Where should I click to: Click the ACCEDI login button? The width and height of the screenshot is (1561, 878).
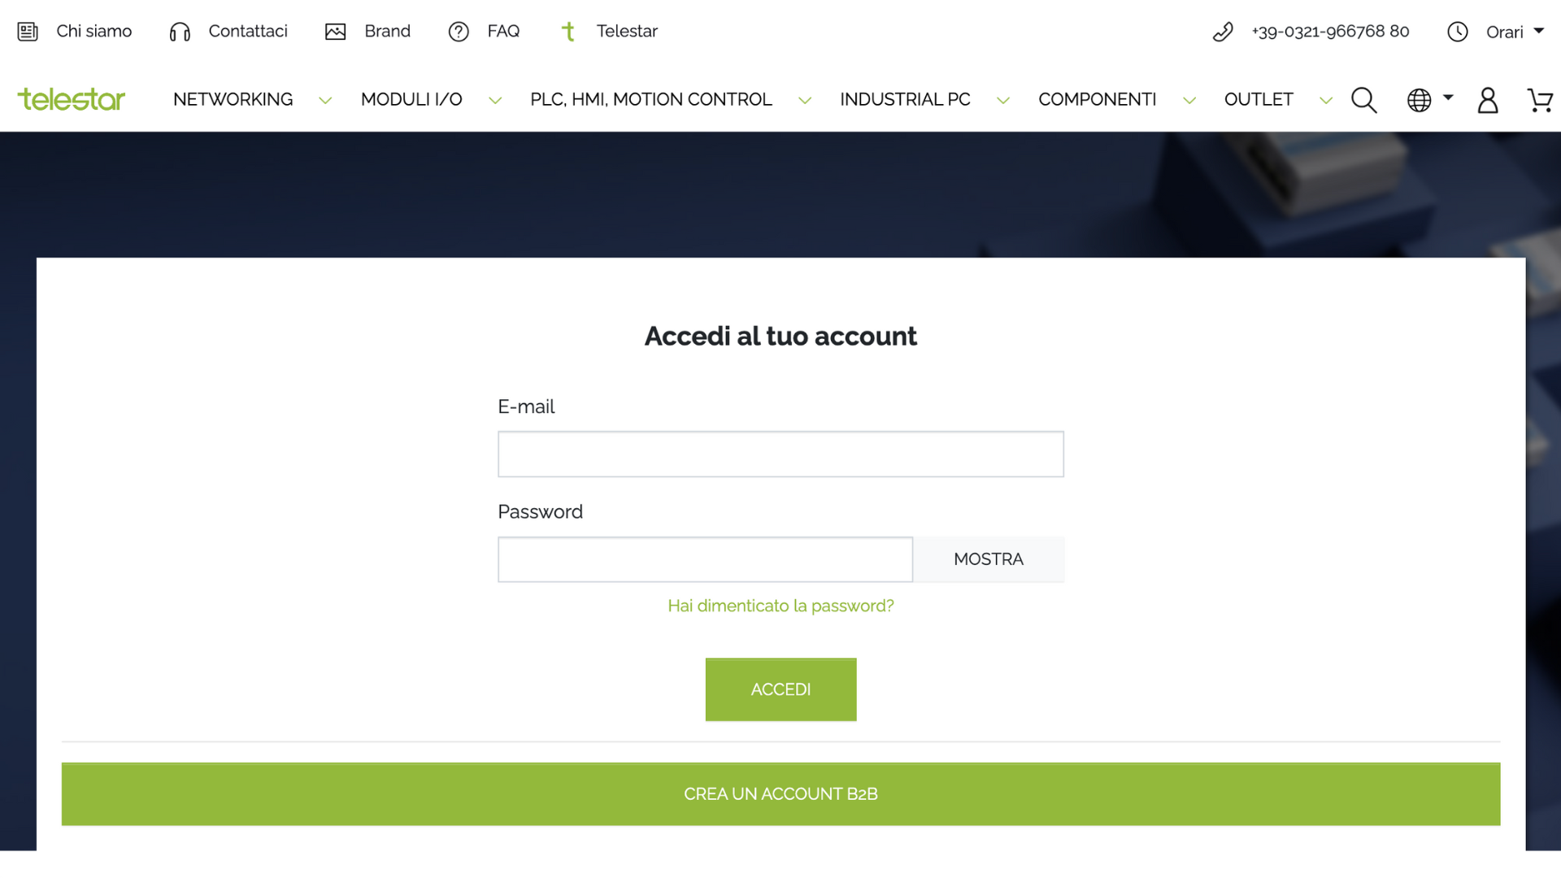click(780, 689)
